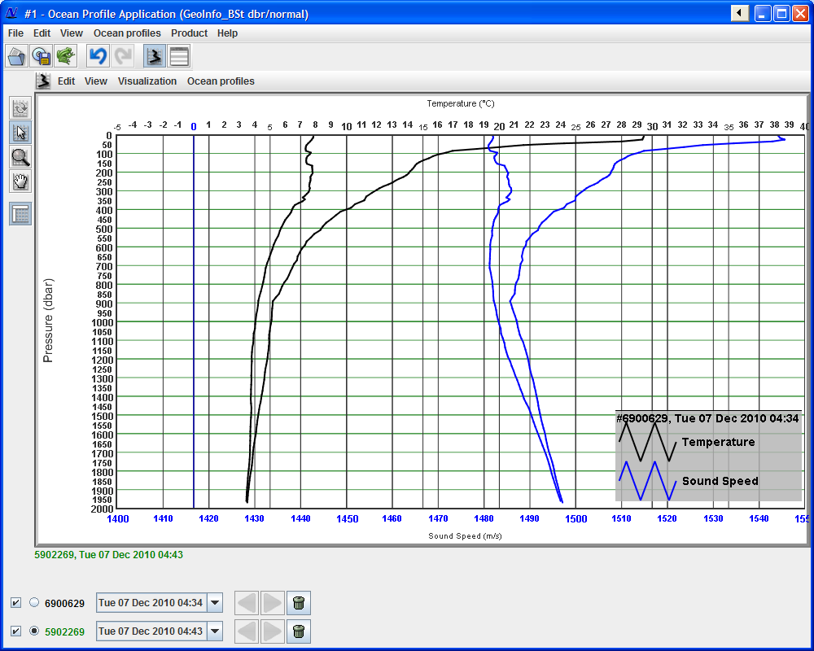The width and height of the screenshot is (814, 651).
Task: Go to previous profile for 6900629
Action: click(x=247, y=603)
